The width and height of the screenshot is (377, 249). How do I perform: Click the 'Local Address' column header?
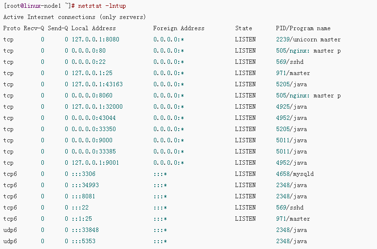pyautogui.click(x=94, y=28)
